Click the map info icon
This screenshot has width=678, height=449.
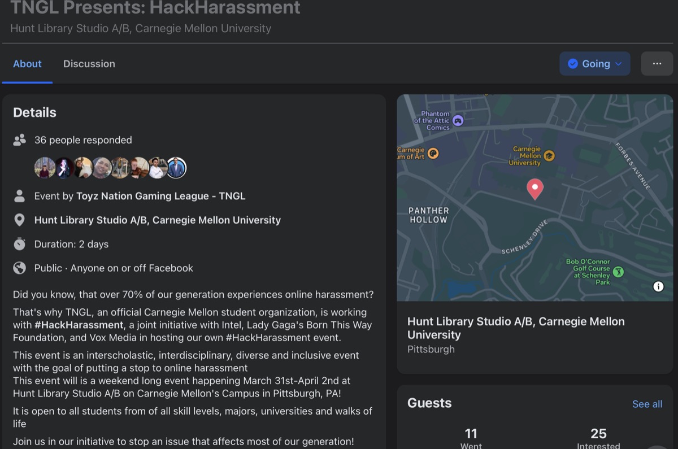click(x=658, y=286)
